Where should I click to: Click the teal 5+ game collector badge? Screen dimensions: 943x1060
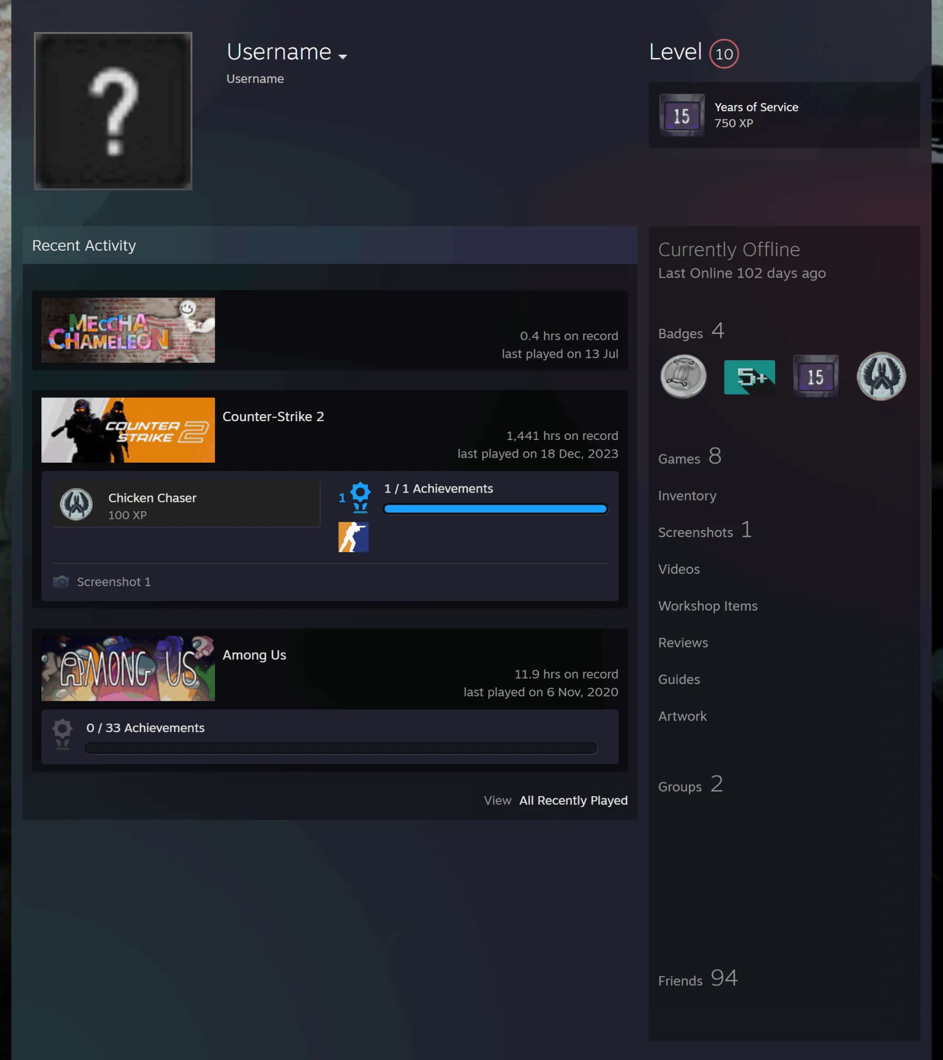pyautogui.click(x=749, y=377)
